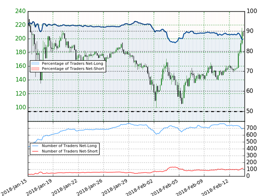Click the 'Number of Traders Net-Long' legend label
262x196 pixels.
(69, 146)
